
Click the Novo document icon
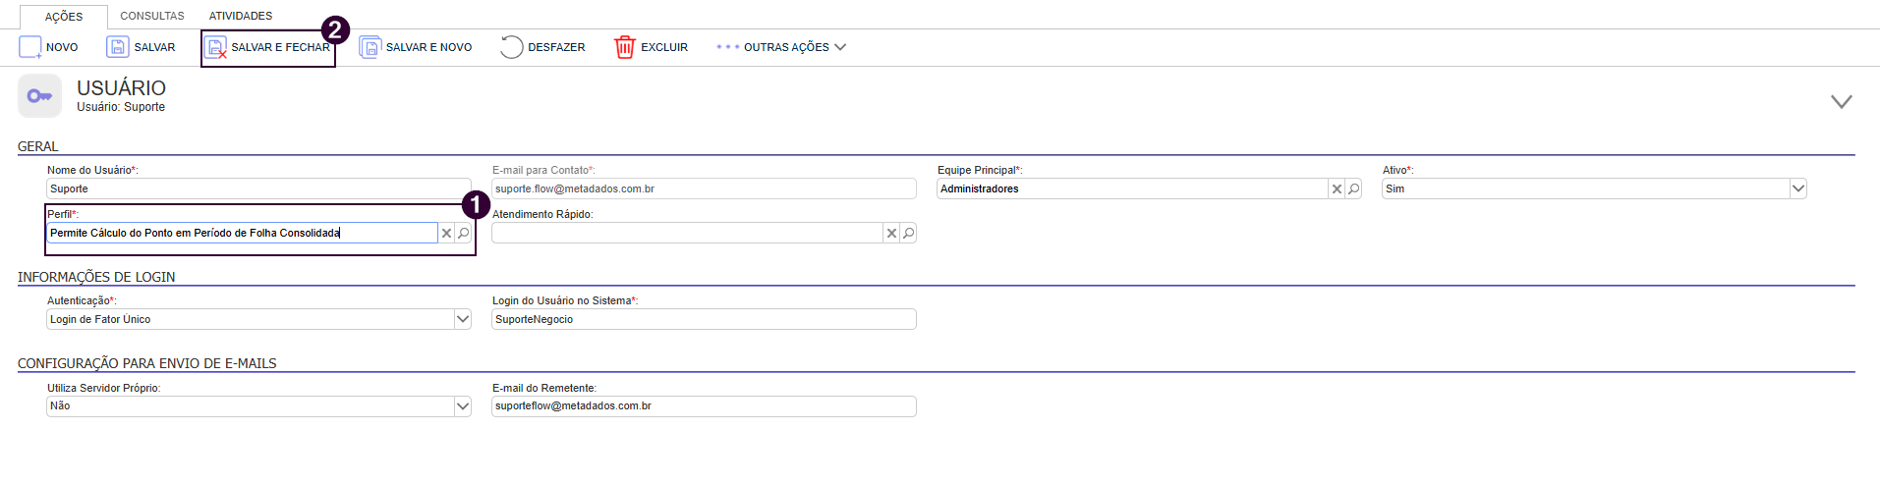[30, 47]
